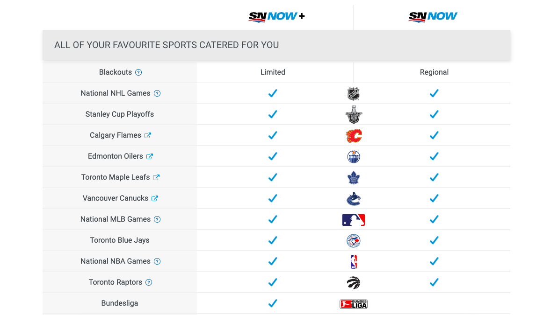Click the Blackouts help question icon

coord(138,73)
